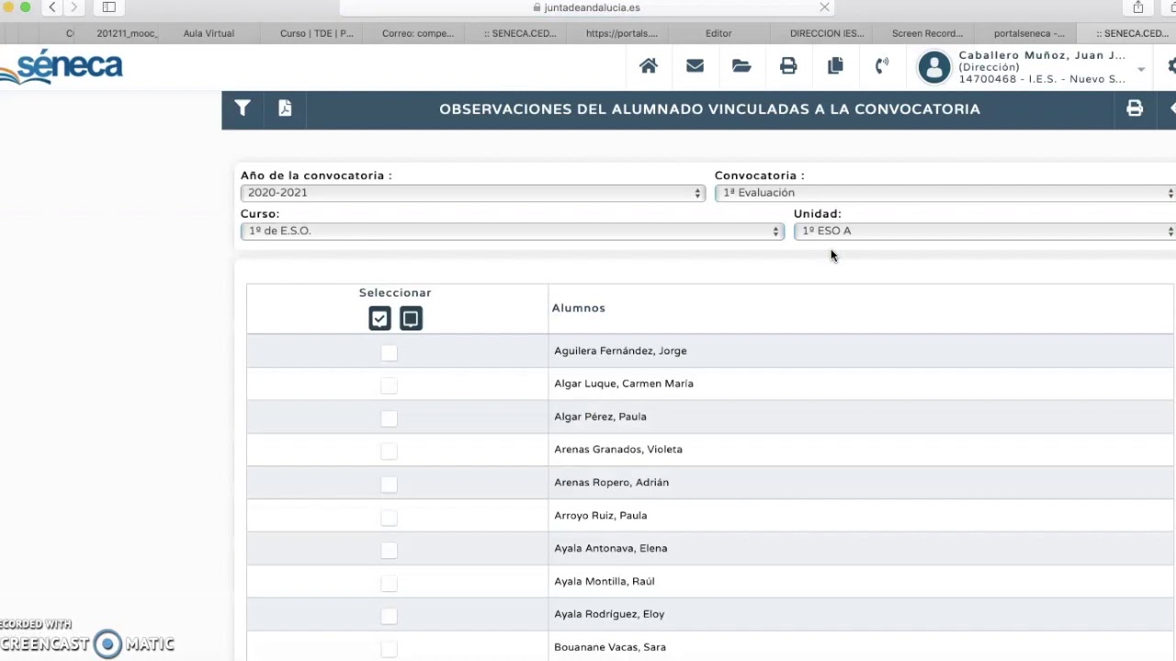Click the printer icon in top header

pos(788,66)
